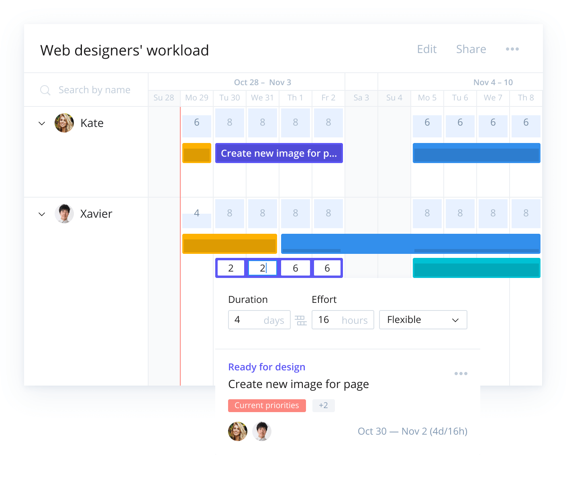The height and width of the screenshot is (482, 567).
Task: Click the Current priorities tag
Action: [267, 406]
